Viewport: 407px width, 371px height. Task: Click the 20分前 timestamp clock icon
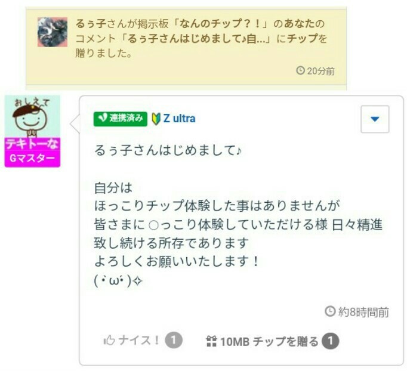coord(300,70)
